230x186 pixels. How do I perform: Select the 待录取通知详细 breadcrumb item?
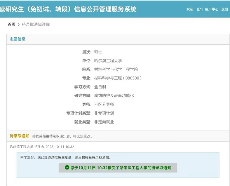tap(36, 25)
